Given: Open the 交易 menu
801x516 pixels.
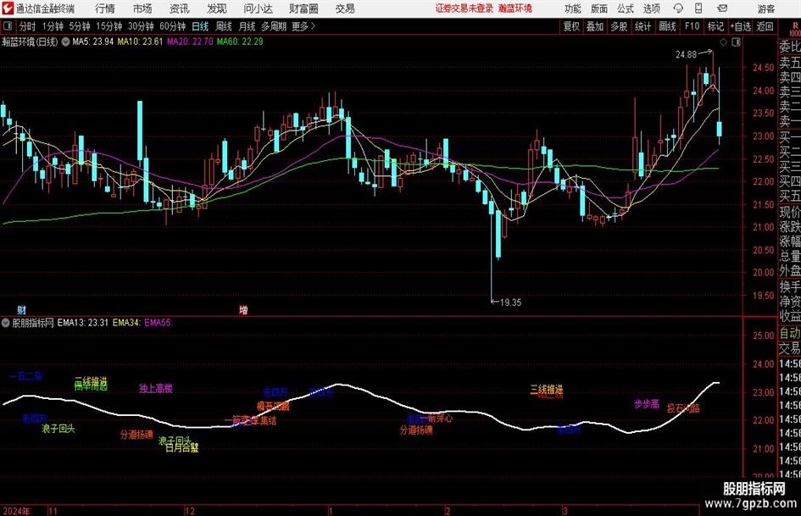Looking at the screenshot, I should pos(345,8).
